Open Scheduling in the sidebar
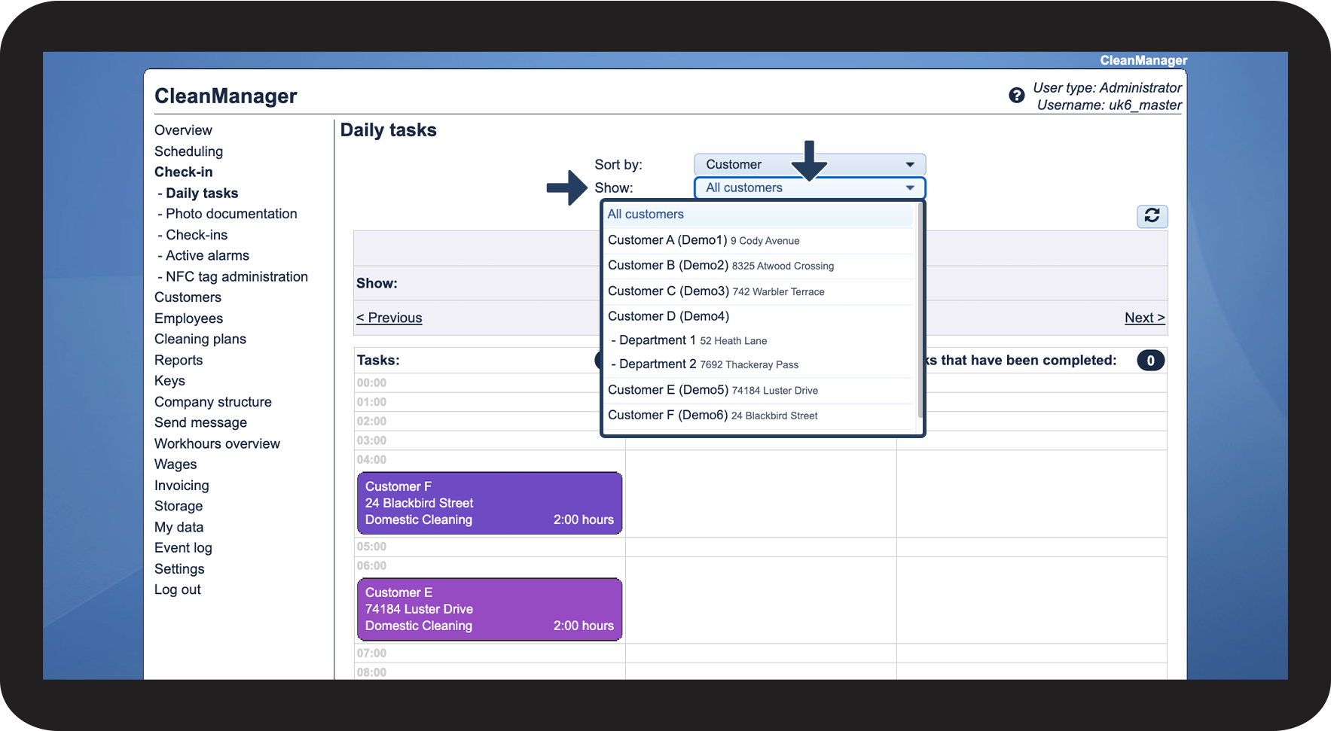The height and width of the screenshot is (731, 1331). pyautogui.click(x=188, y=151)
